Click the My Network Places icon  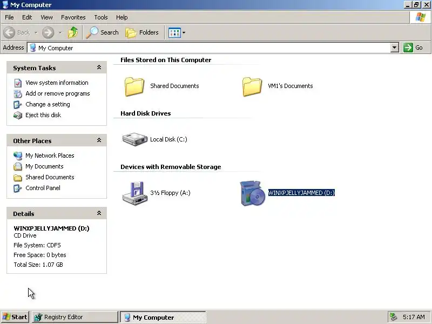[18, 156]
